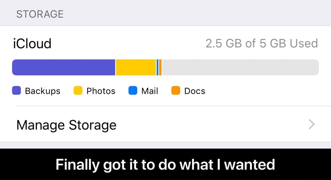Tap the "2.5 GB of 5 GB Used" text

[261, 43]
